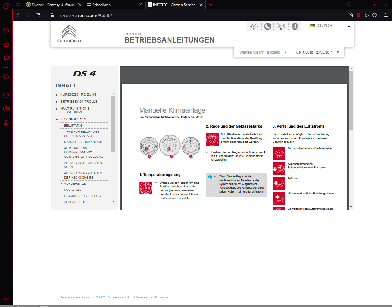The image size is (392, 307).
Task: Click the BETRIEBSANLEITUNGEN page title
Action: (x=169, y=40)
